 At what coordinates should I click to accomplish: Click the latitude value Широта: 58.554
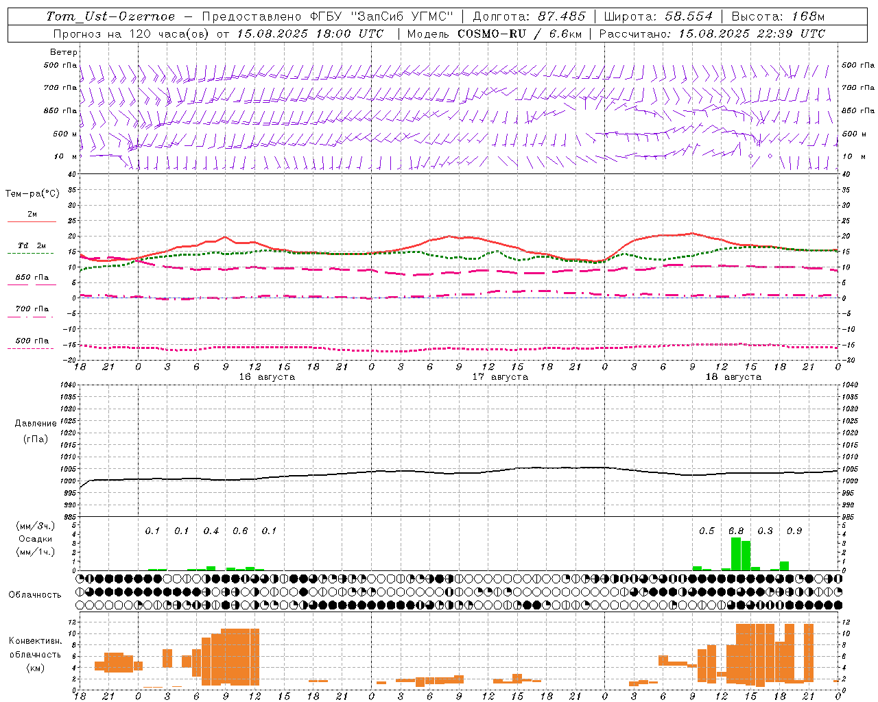(658, 16)
